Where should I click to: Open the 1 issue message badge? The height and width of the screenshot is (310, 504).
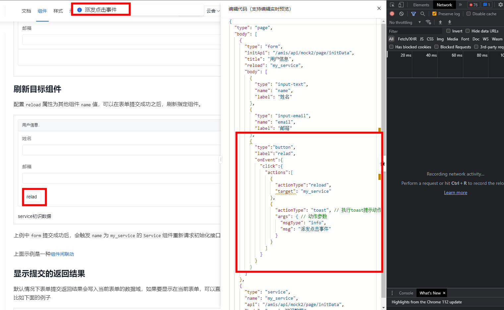pyautogui.click(x=487, y=5)
